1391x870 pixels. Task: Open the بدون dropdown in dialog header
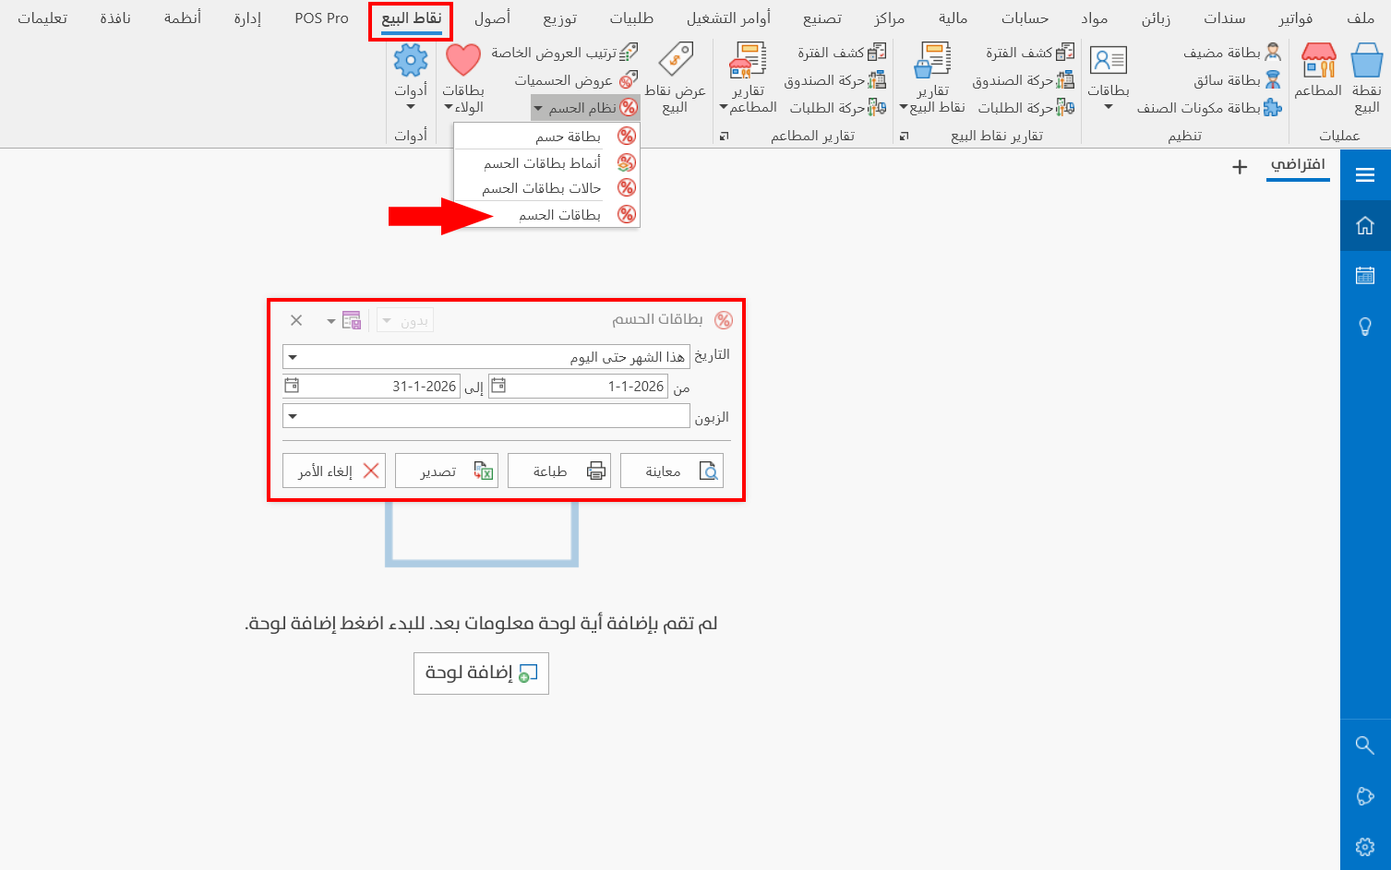point(405,320)
